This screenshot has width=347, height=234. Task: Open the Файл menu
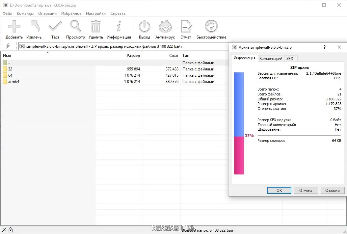point(7,13)
